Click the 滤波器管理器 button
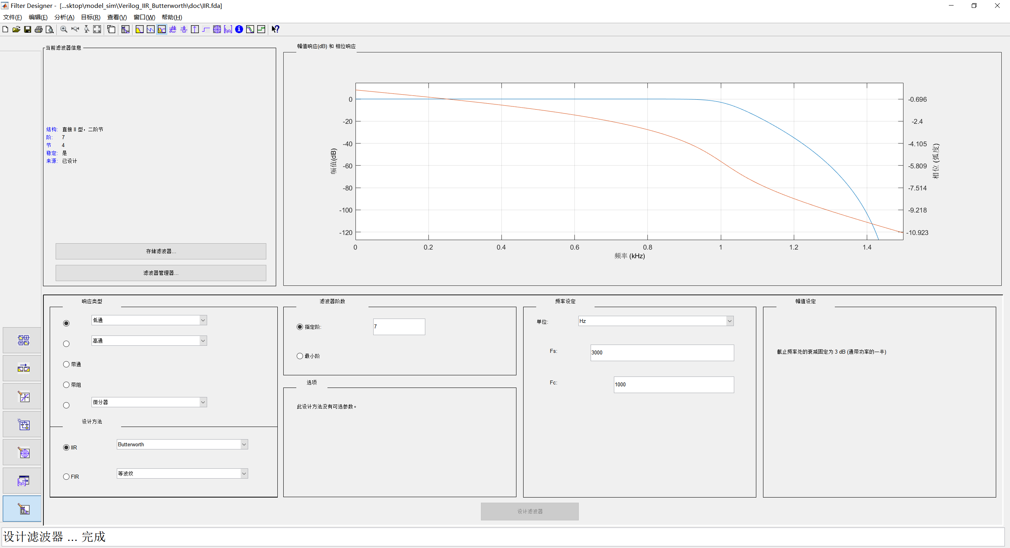1010x548 pixels. 161,273
